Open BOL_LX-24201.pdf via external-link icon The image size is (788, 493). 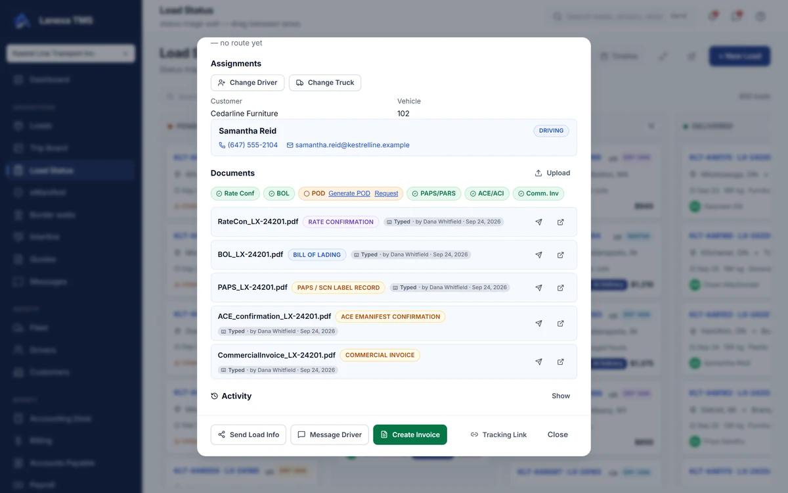point(560,255)
